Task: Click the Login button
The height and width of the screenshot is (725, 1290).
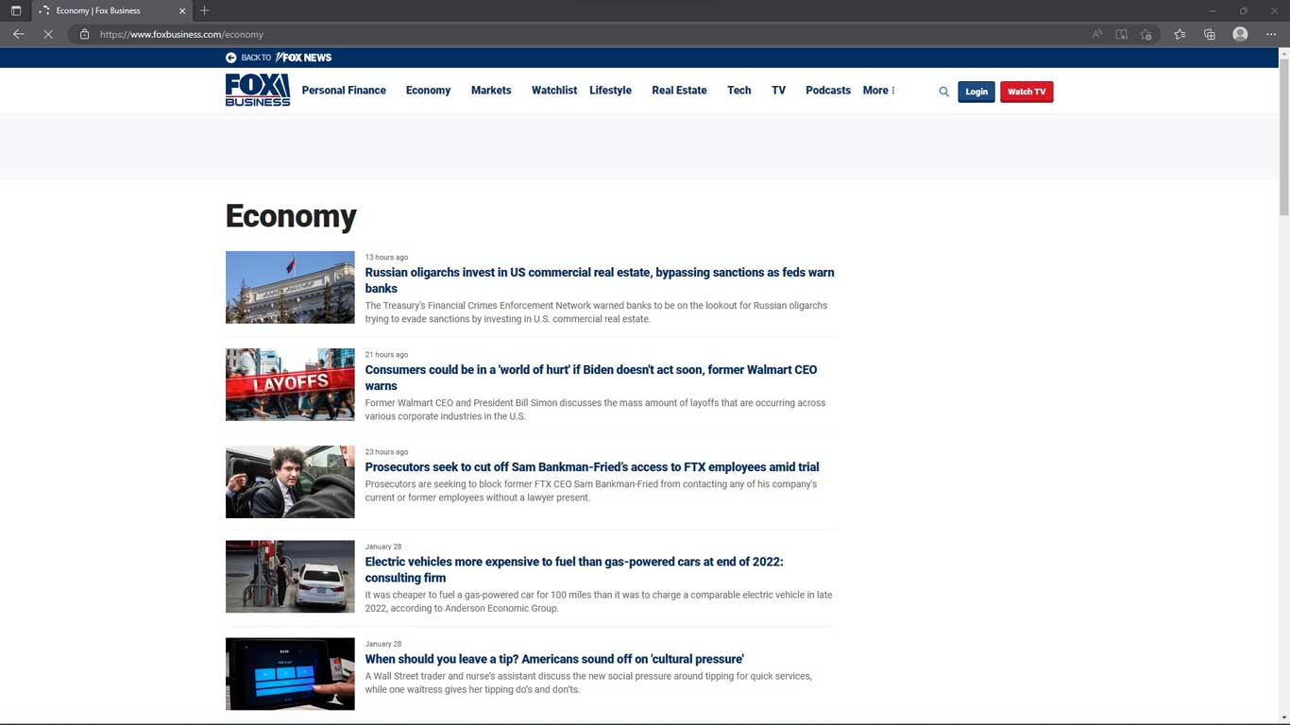Action: [x=976, y=92]
